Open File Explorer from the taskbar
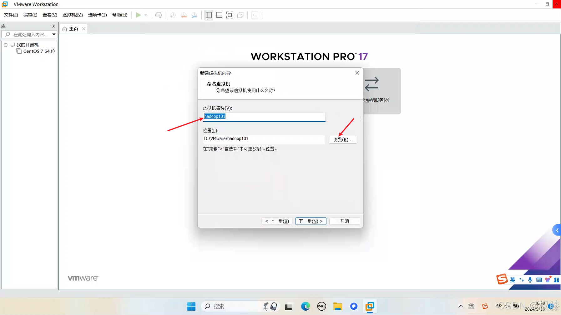 [338, 307]
